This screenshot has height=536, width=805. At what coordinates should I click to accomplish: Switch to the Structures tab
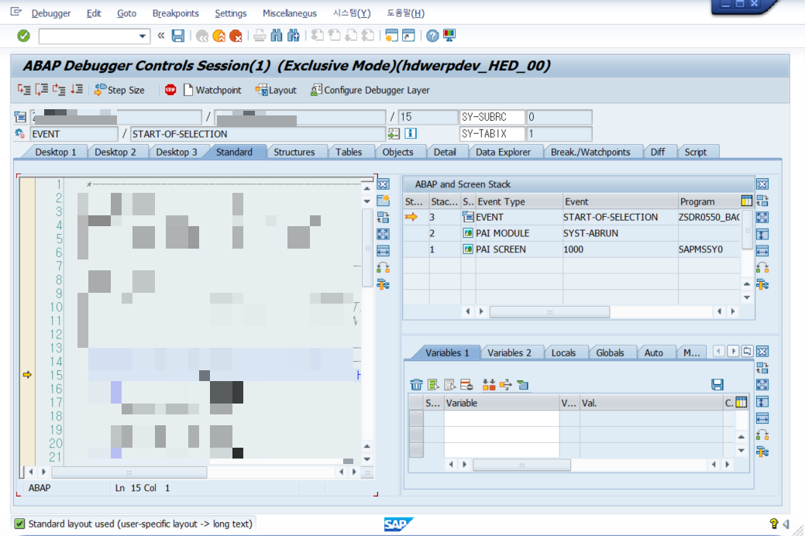[294, 152]
